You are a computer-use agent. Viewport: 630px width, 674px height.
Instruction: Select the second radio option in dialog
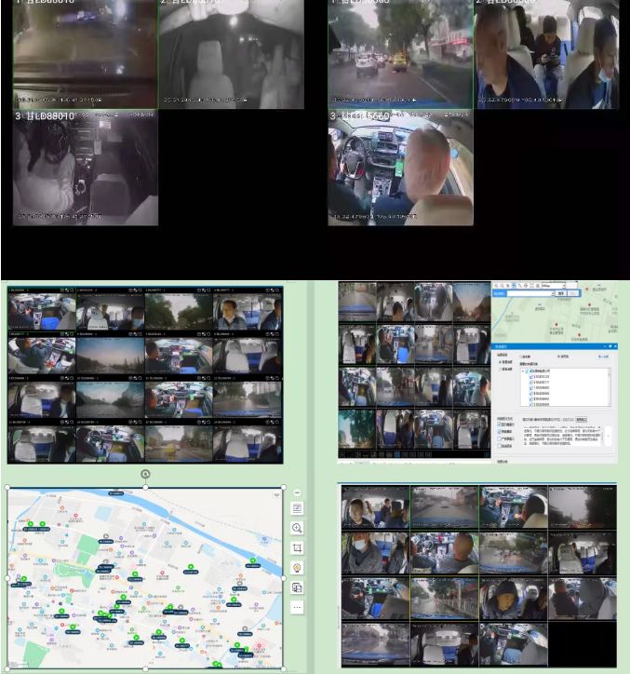point(559,356)
